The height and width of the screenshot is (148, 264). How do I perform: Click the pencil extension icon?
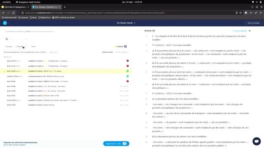(256, 13)
